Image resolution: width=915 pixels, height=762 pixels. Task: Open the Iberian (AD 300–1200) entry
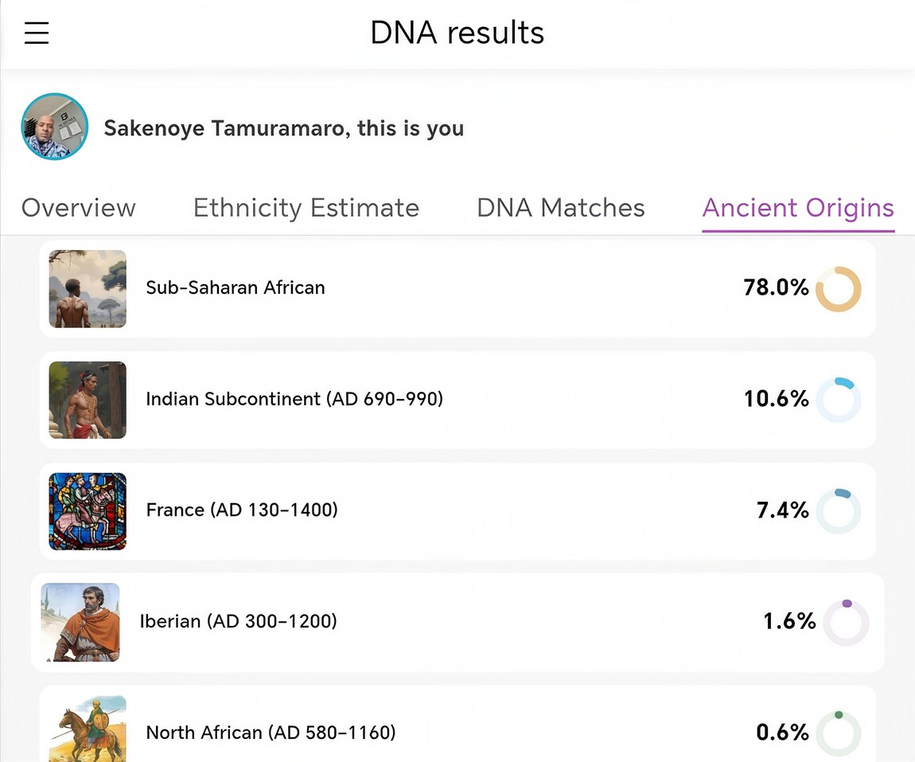457,622
